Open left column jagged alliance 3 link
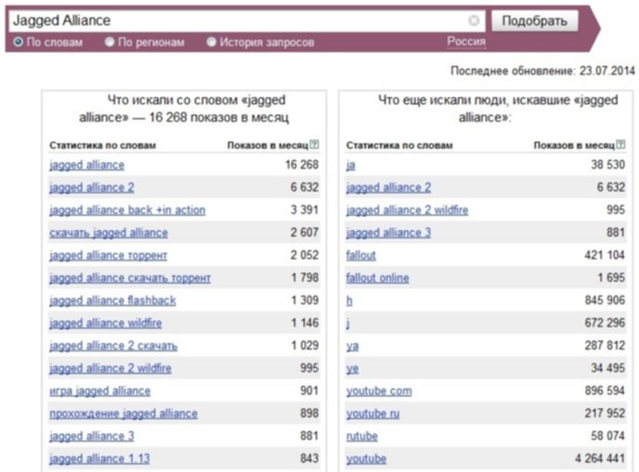 [x=92, y=436]
